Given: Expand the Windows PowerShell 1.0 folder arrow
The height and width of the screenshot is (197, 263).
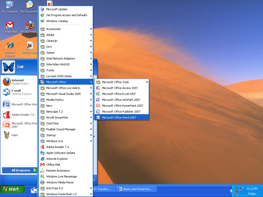Looking at the screenshot, I should coord(91,194).
